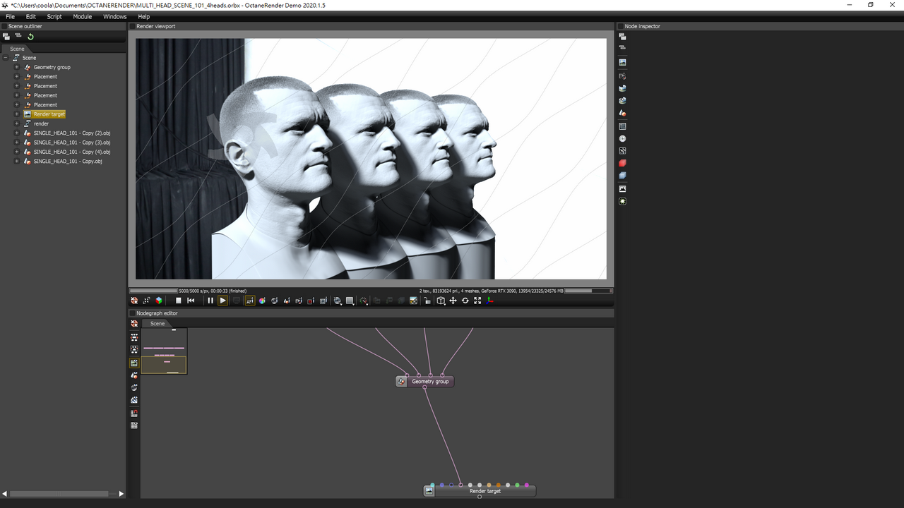Viewport: 904px width, 508px height.
Task: Open the File menu
Action: pos(10,16)
